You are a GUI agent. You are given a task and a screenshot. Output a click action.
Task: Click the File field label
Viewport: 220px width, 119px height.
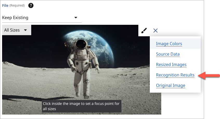click(x=5, y=5)
